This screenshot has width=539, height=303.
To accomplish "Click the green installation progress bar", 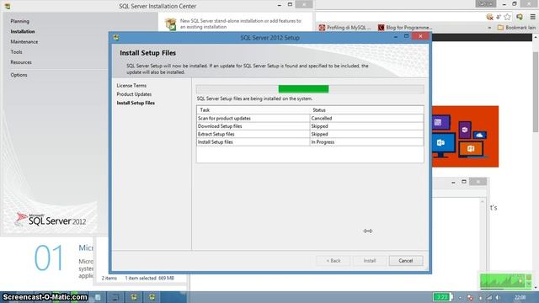I will [303, 89].
